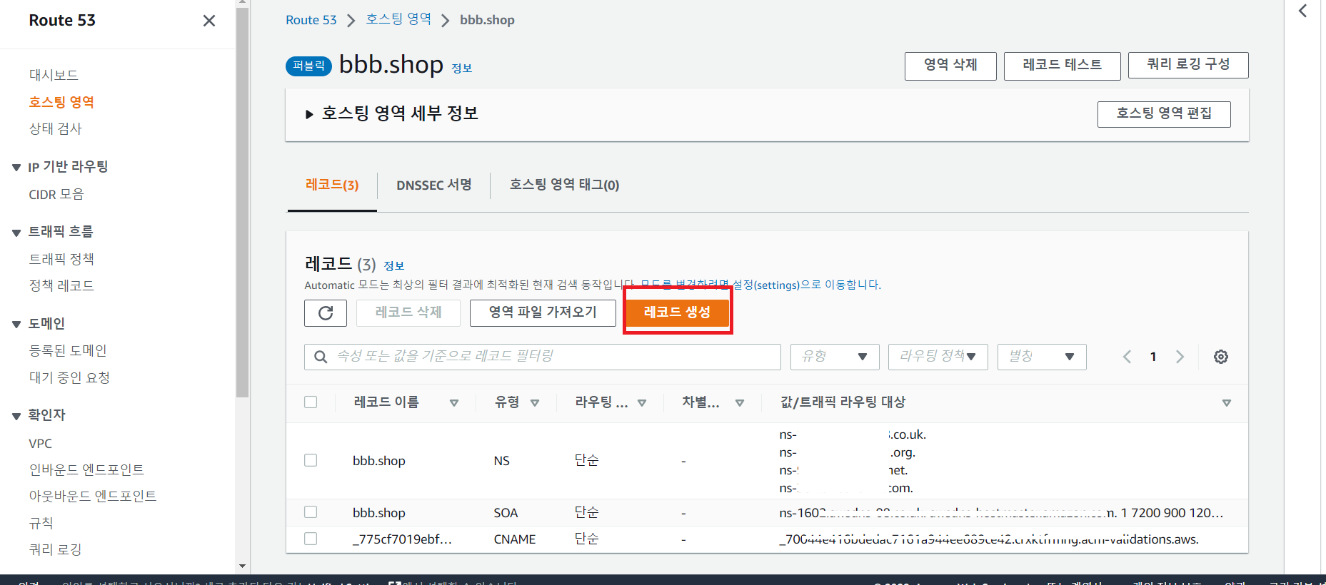Focus the record filter search field

(x=543, y=357)
